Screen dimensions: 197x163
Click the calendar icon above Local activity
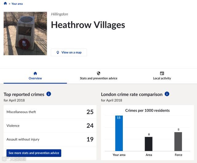point(162,73)
